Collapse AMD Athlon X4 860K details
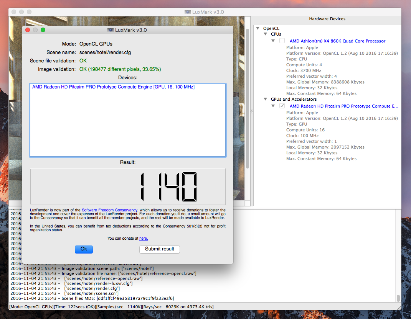This screenshot has width=411, height=319. (273, 41)
